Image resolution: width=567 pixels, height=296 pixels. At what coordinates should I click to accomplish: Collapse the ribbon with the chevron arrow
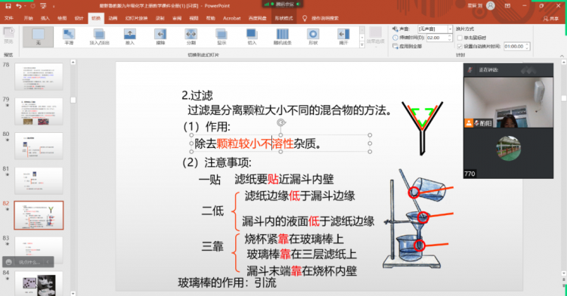click(x=562, y=56)
